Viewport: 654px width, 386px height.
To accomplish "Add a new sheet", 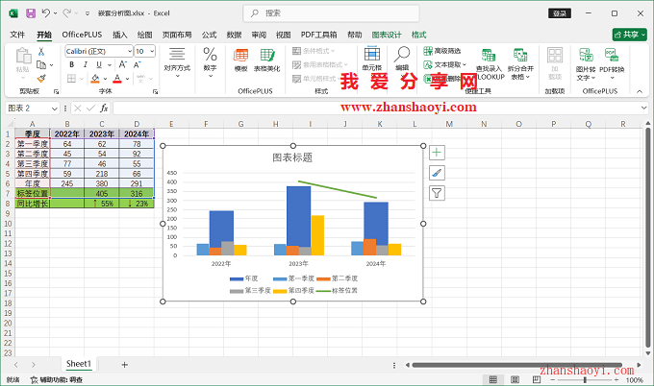I will (124, 365).
